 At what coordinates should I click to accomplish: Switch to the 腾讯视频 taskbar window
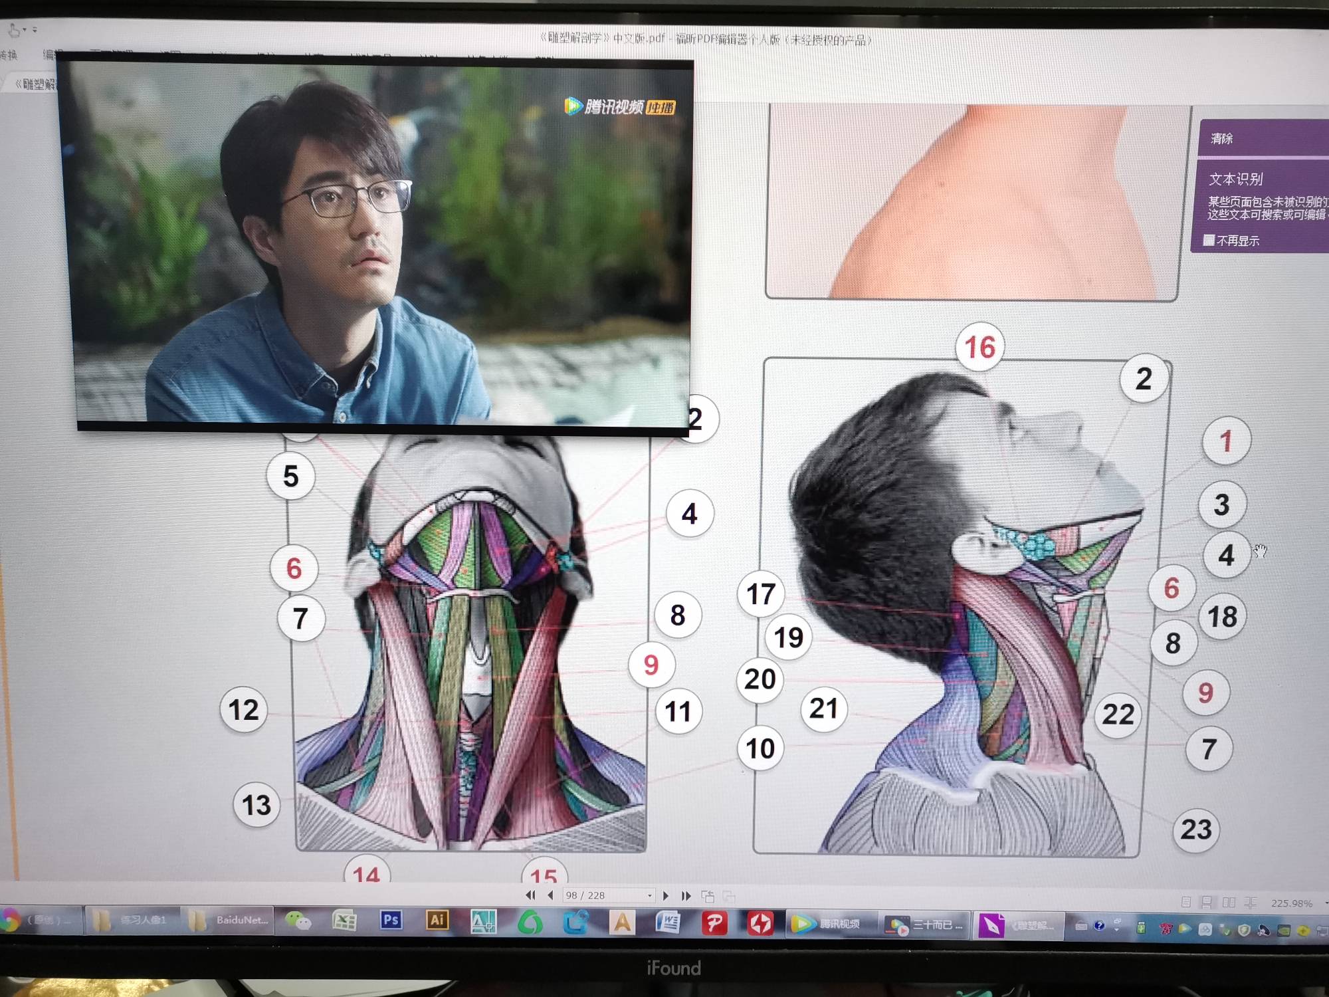pos(831,924)
